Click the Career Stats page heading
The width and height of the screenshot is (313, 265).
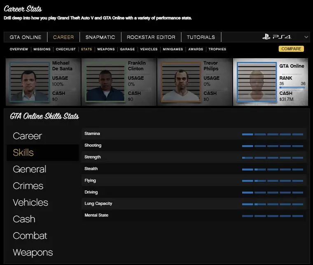(x=23, y=9)
